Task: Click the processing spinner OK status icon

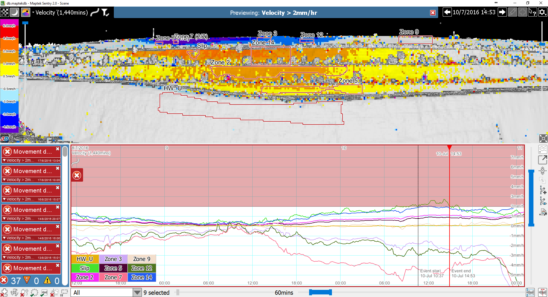Action: point(34,292)
